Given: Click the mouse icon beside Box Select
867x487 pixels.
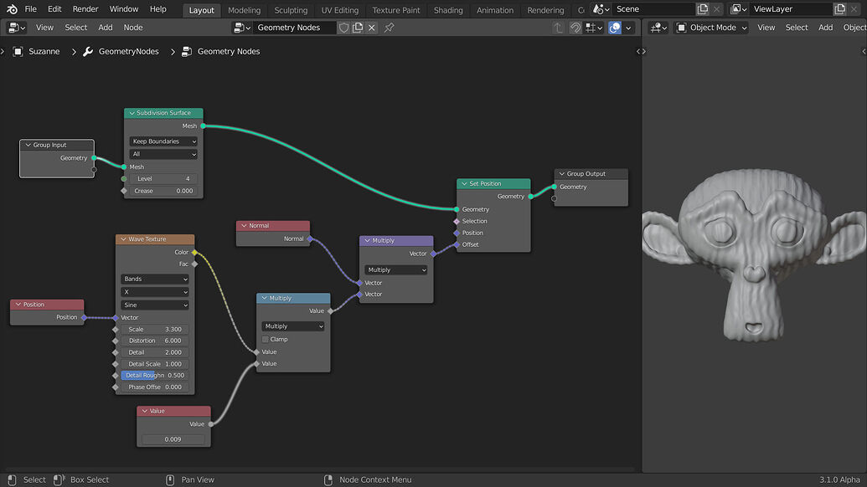Looking at the screenshot, I should 59,479.
